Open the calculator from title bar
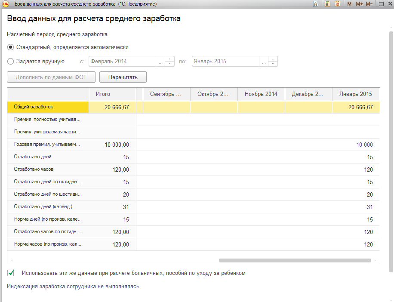394x302 pixels. point(328,4)
